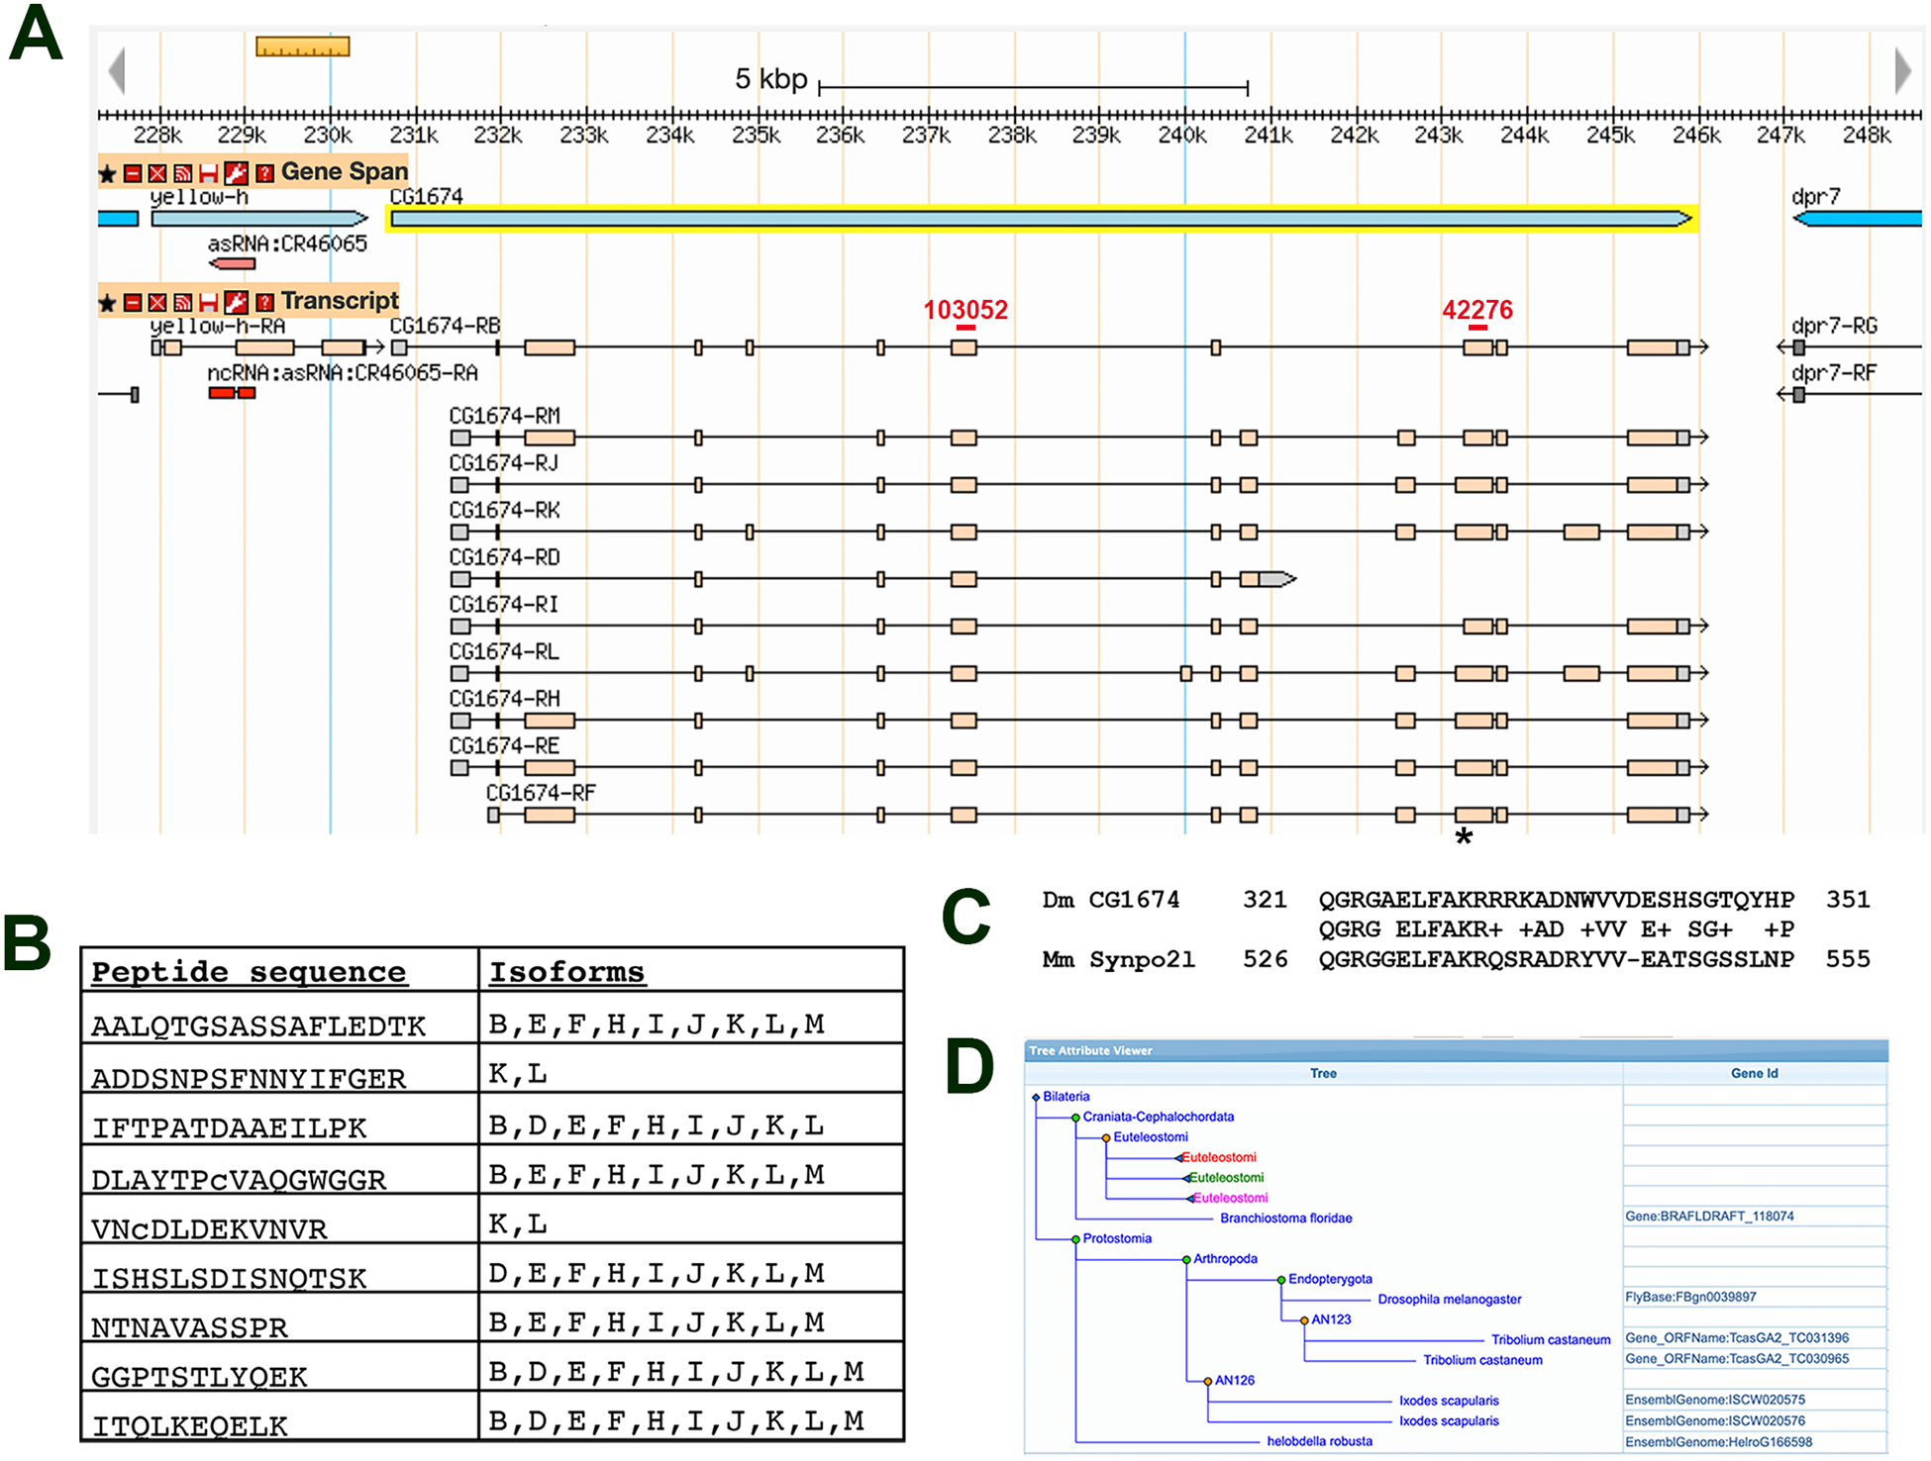Click the yellow-h-RA transcript label

[x=218, y=326]
